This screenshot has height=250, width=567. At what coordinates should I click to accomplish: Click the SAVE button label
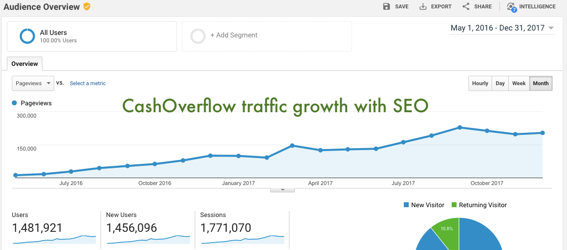click(402, 6)
